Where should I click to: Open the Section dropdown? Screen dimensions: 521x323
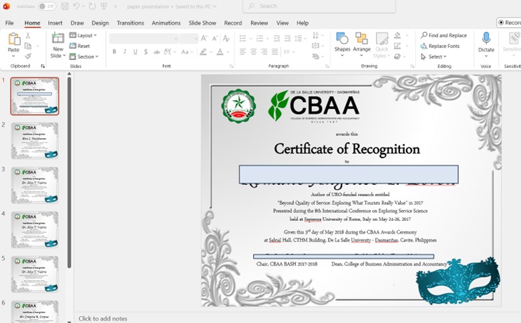pos(83,57)
